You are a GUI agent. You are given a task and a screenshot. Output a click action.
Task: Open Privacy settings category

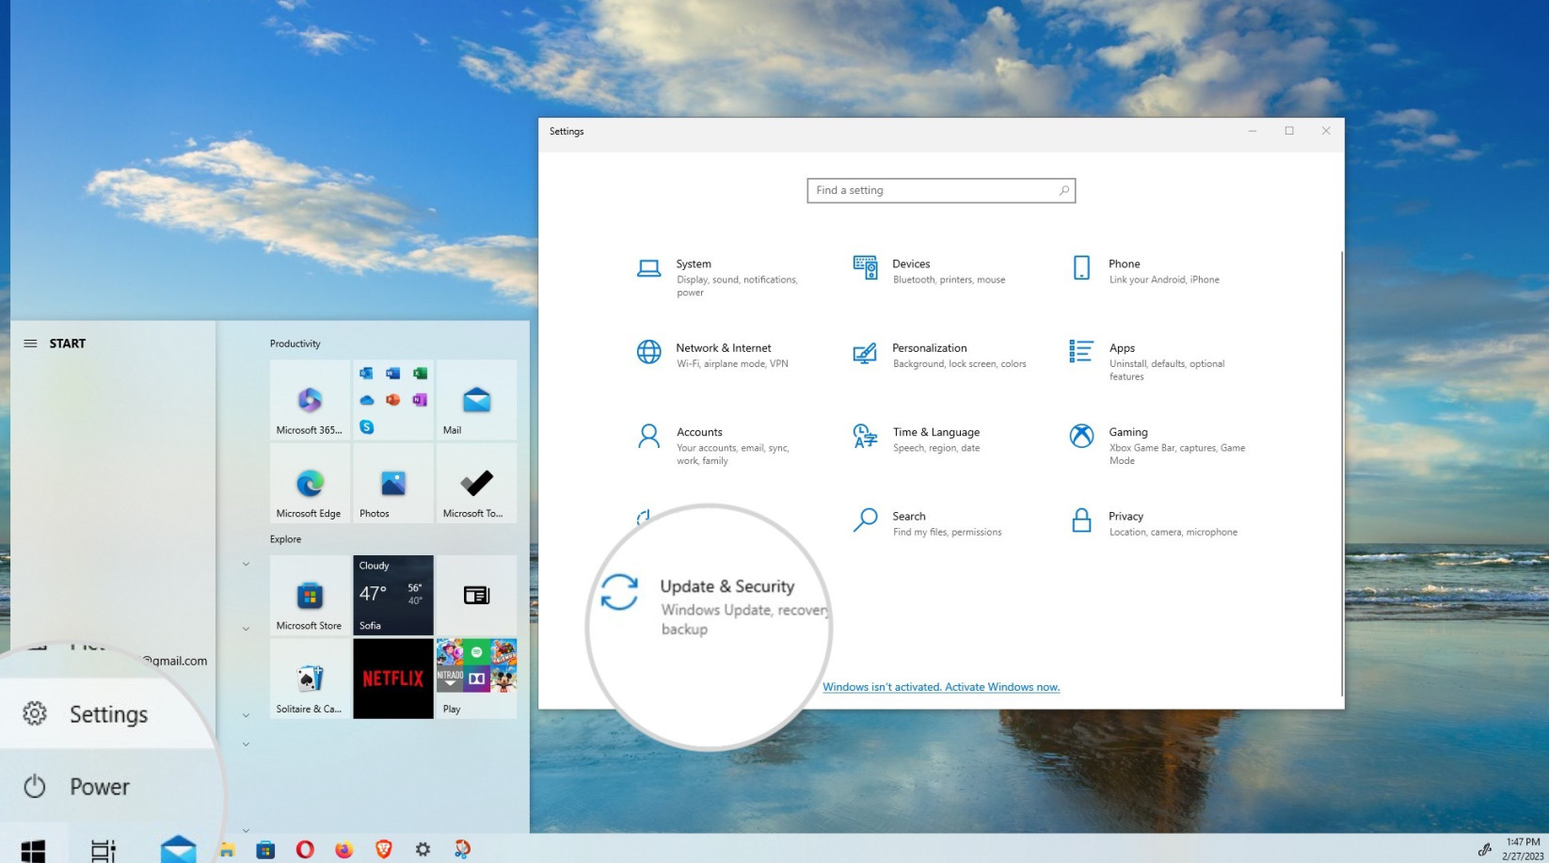click(1154, 523)
